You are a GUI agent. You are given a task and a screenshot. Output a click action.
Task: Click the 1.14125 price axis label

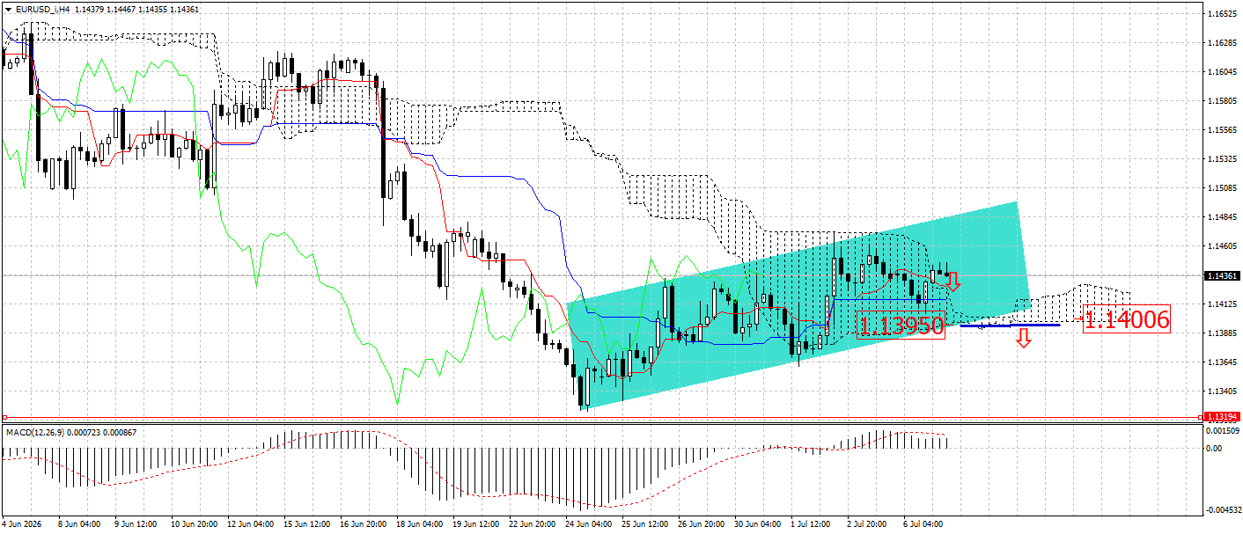[1220, 304]
